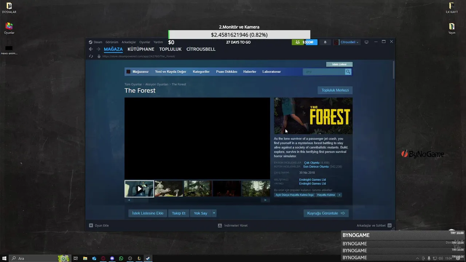Open Puan Dükkânı in store nav

[x=226, y=72]
